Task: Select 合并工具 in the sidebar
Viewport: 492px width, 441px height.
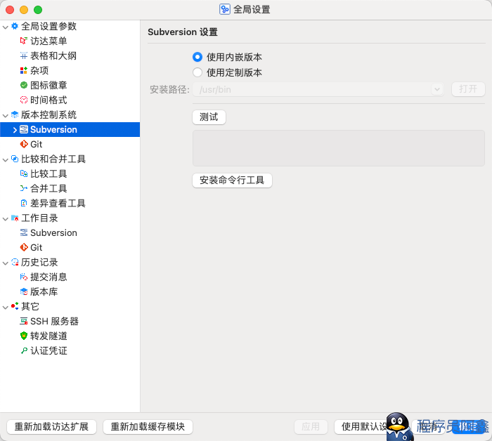Action: pyautogui.click(x=48, y=188)
